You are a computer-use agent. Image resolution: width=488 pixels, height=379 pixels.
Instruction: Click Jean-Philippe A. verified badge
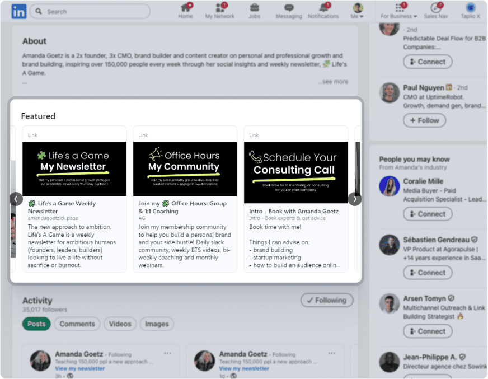tap(462, 357)
